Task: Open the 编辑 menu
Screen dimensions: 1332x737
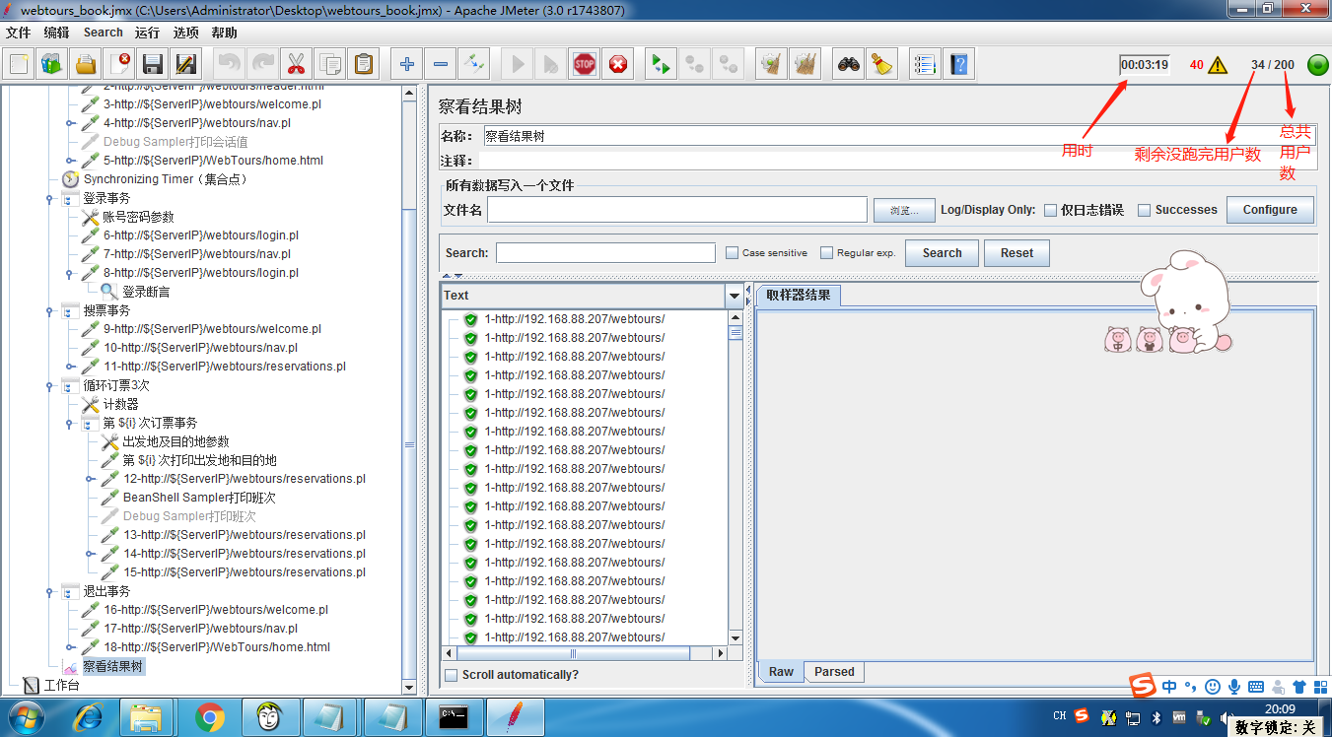Action: 56,33
